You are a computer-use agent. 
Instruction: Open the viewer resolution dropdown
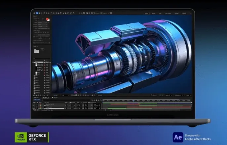click(66, 95)
